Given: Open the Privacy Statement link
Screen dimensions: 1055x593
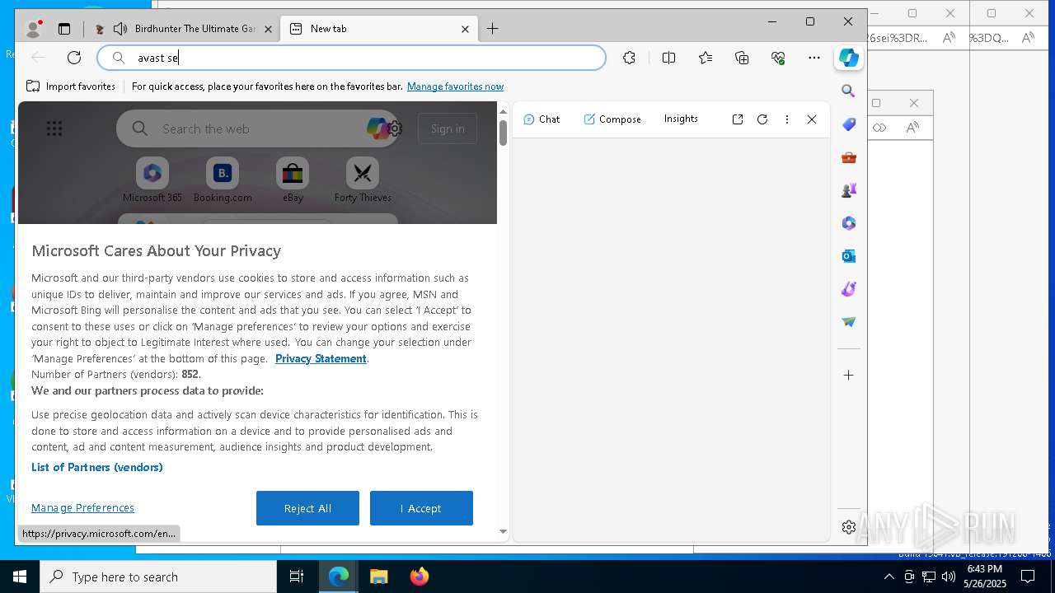Looking at the screenshot, I should 321,358.
